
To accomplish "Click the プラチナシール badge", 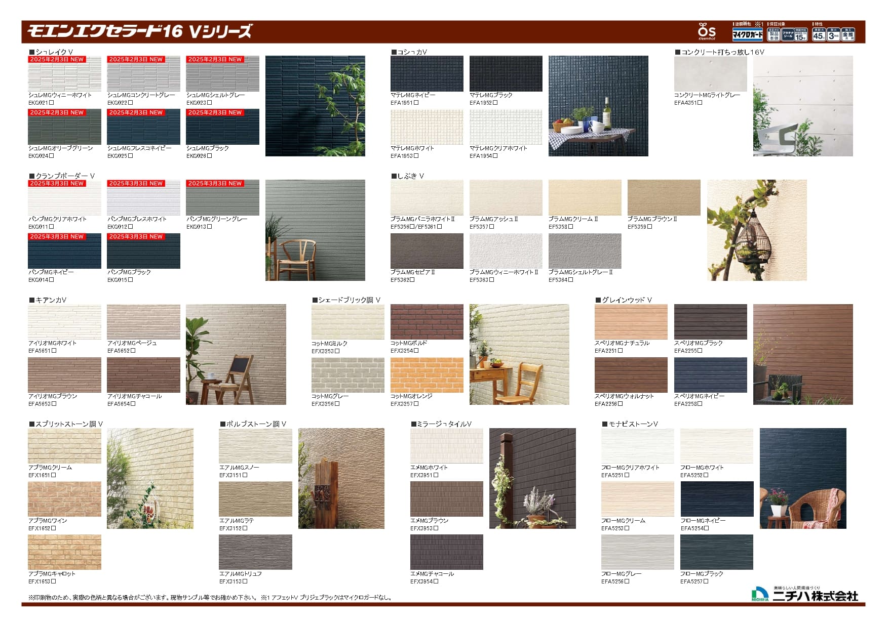I will pyautogui.click(x=787, y=34).
